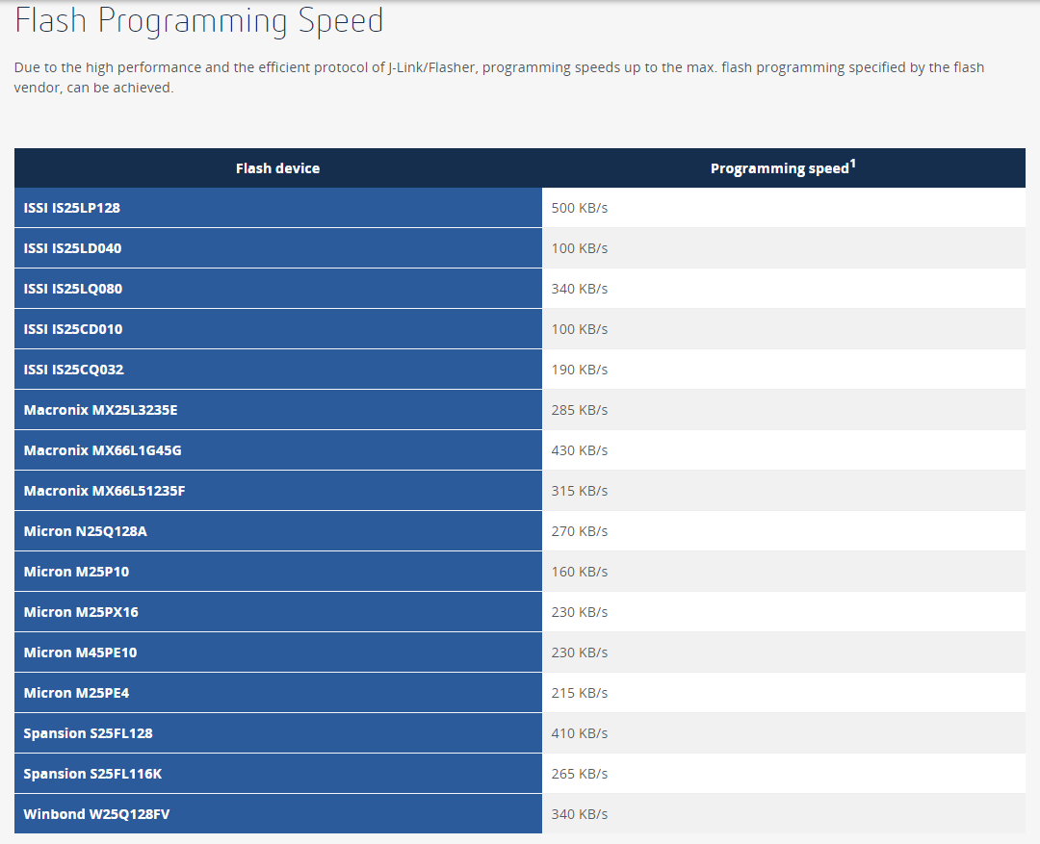Select the Spansion S25FL128 row label
Screen dimensions: 1040x844
pos(89,733)
